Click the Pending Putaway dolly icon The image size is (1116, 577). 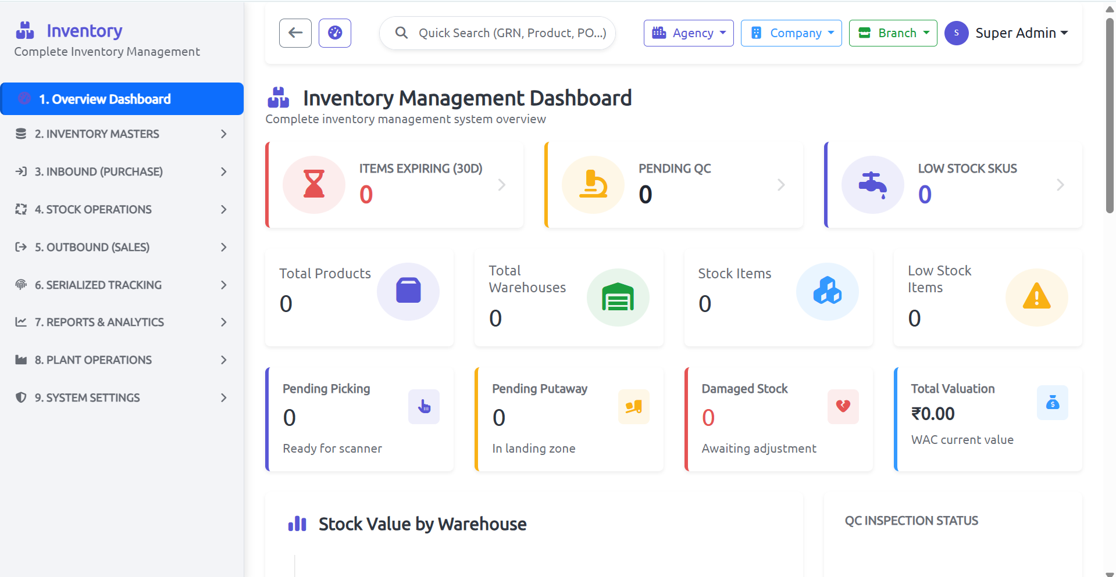tap(634, 407)
